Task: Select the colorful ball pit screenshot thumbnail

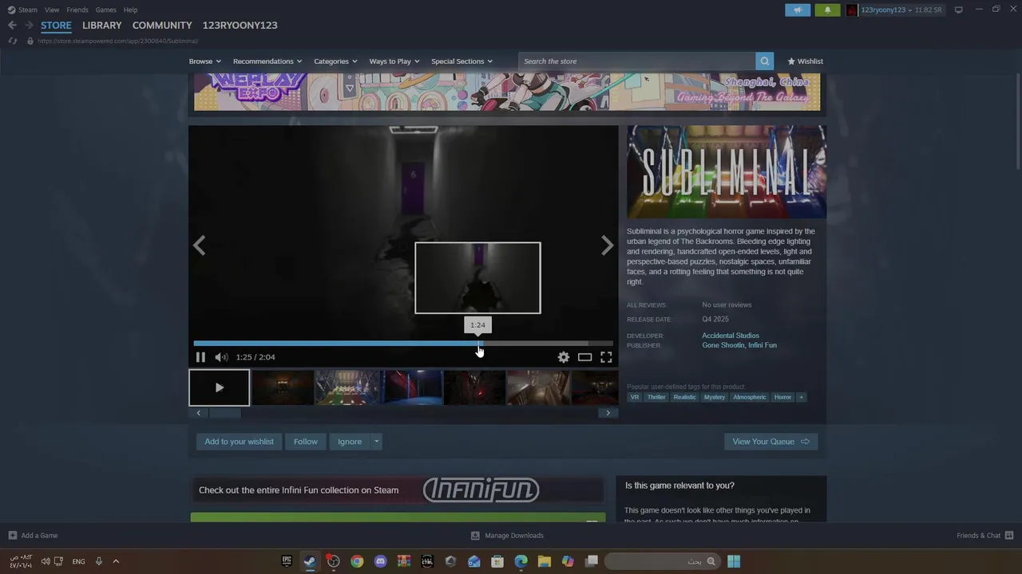Action: [347, 387]
